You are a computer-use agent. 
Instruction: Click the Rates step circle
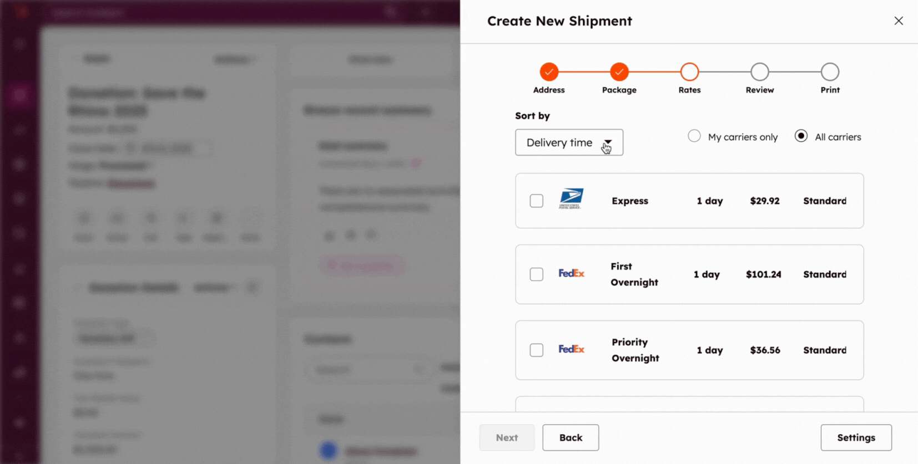[x=689, y=72]
